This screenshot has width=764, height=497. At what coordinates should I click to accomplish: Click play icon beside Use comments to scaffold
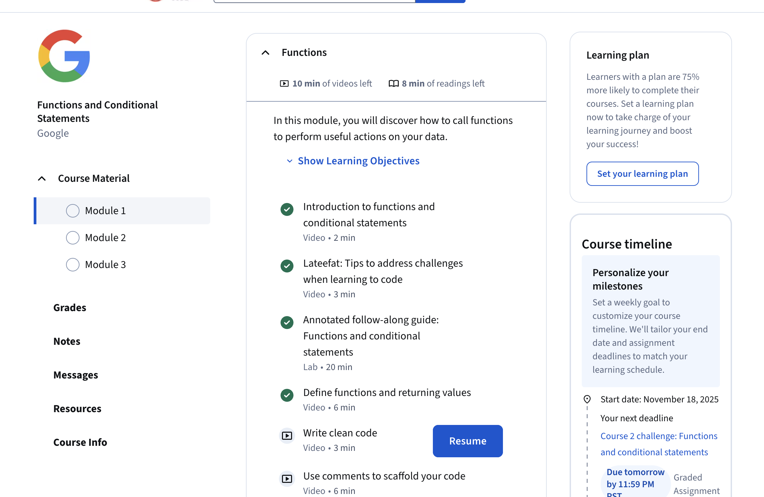coord(287,478)
